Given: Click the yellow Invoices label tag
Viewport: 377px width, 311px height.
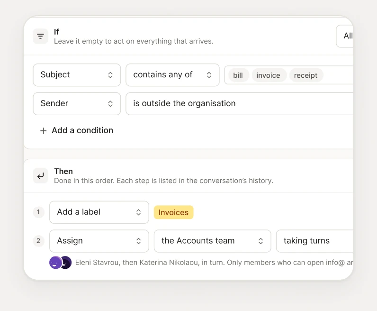Looking at the screenshot, I should coord(174,212).
